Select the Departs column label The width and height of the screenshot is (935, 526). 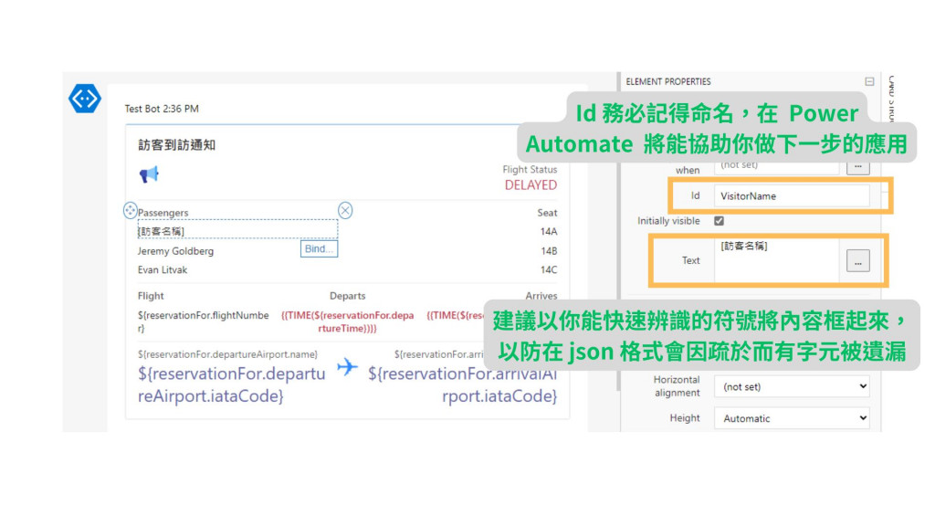(348, 296)
